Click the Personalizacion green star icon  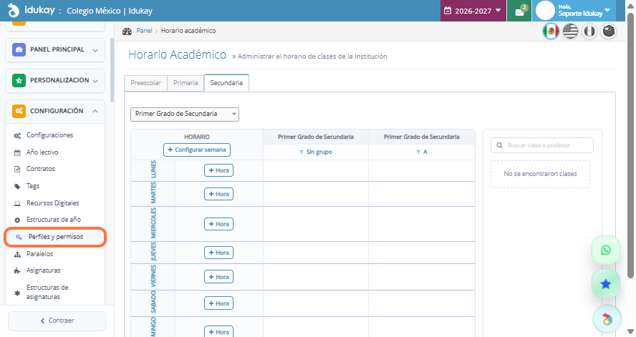pyautogui.click(x=19, y=80)
